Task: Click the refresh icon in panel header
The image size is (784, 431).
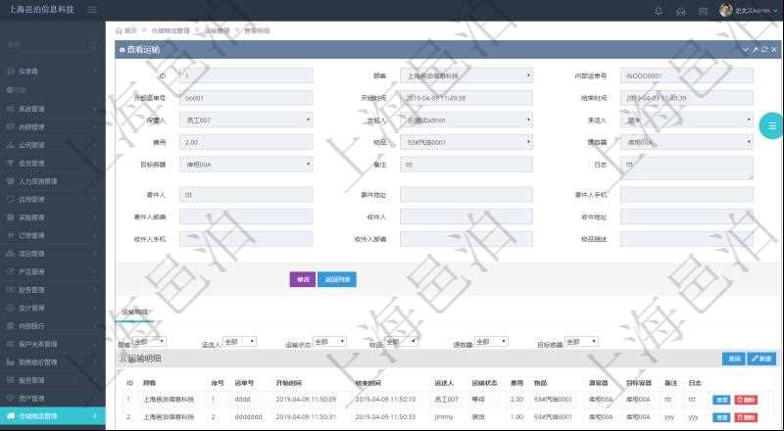Action: click(765, 49)
